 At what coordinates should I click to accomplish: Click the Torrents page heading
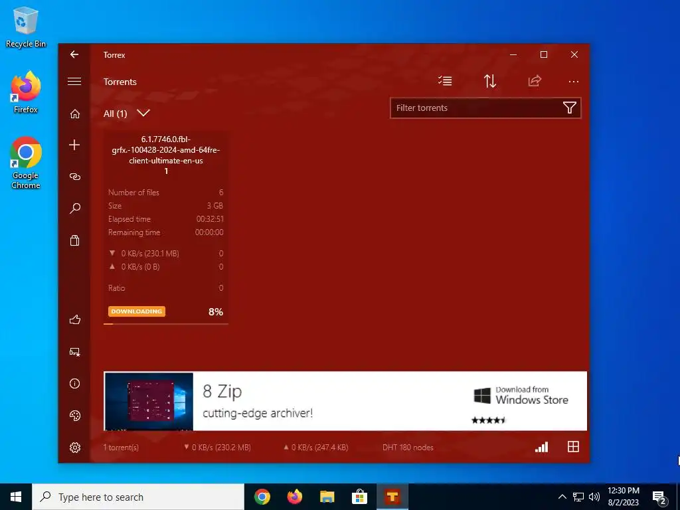click(x=120, y=82)
